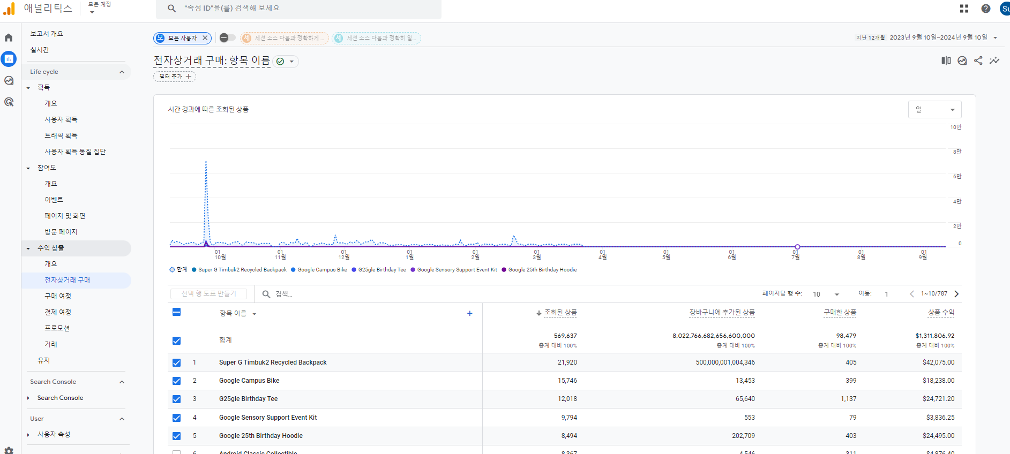Click the magnifier icon in the top search bar
Screen dimensions: 1010x454
click(171, 9)
